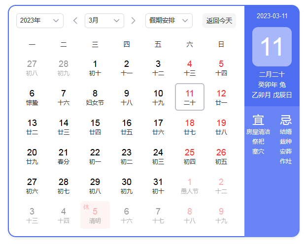Select the highlighted date 11 二十

point(190,97)
